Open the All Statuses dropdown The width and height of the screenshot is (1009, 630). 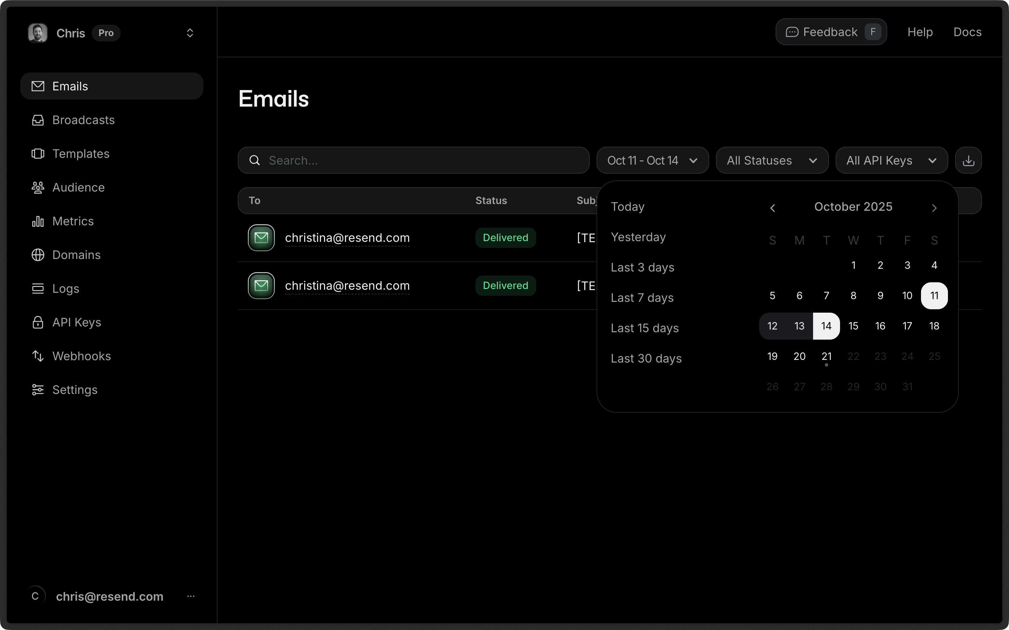772,160
